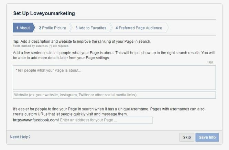Click the bold 'Tip:' label text
This screenshot has width=229, height=150.
point(16,42)
